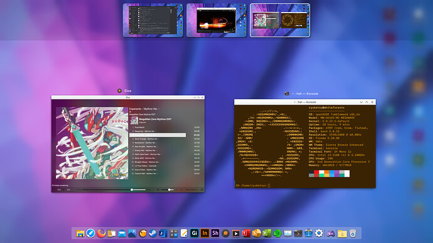Switch to the second virtual desktop with video
This screenshot has height=243, width=433.
coord(216,20)
